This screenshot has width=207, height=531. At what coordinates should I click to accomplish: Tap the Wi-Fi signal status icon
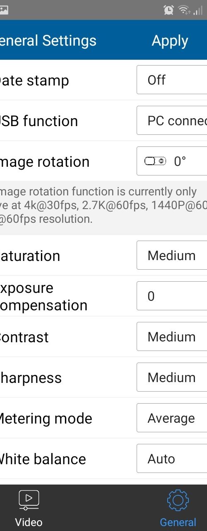tap(184, 10)
